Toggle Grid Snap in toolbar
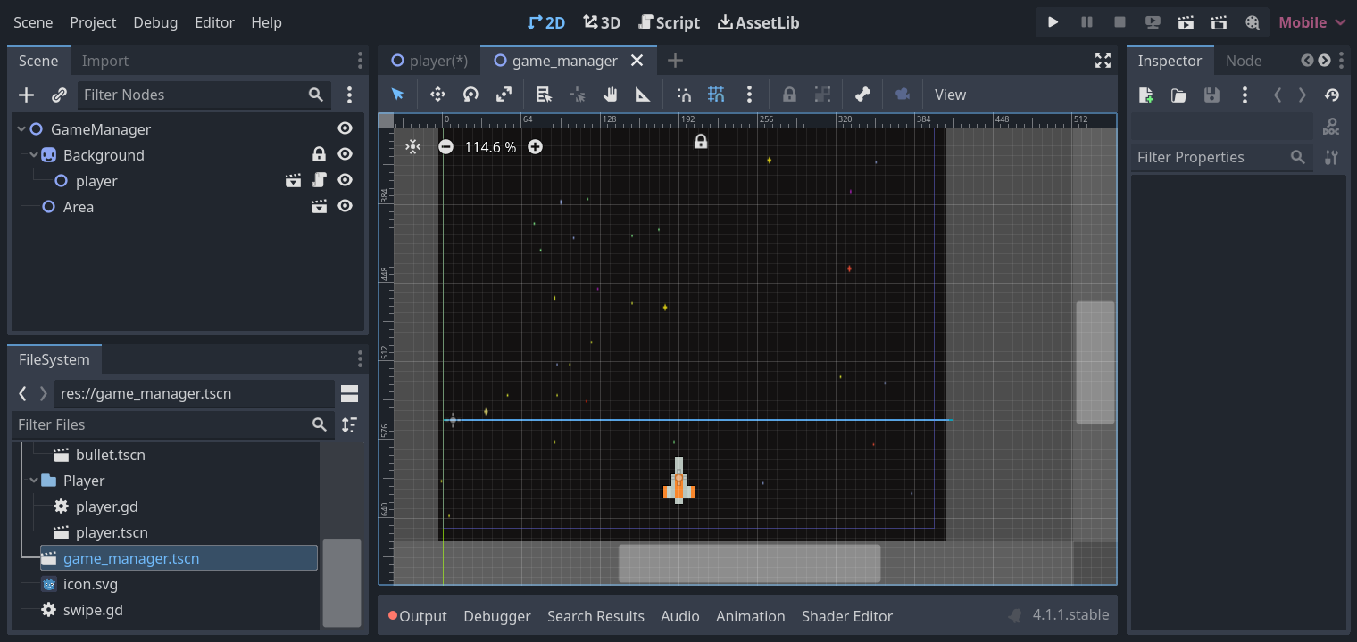This screenshot has height=642, width=1357. point(716,95)
